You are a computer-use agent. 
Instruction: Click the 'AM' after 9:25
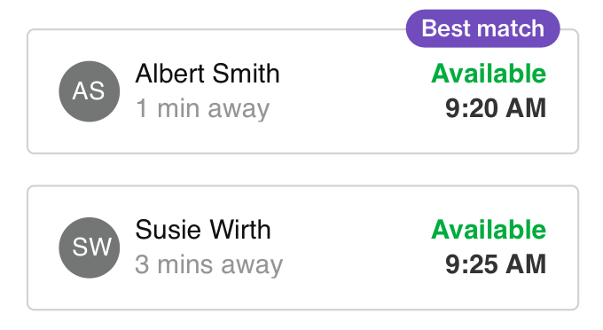(526, 264)
